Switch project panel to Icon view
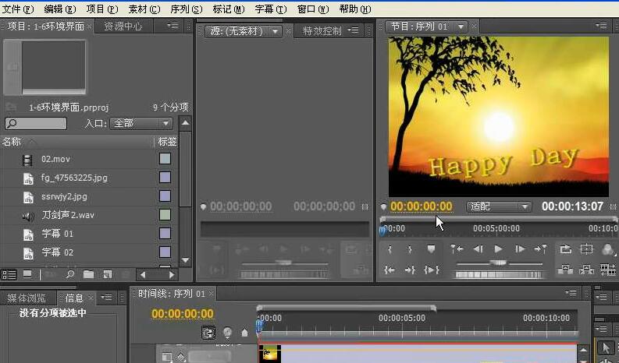The height and width of the screenshot is (363, 619). (27, 275)
